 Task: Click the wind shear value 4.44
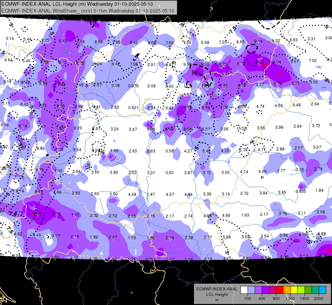[189, 194]
